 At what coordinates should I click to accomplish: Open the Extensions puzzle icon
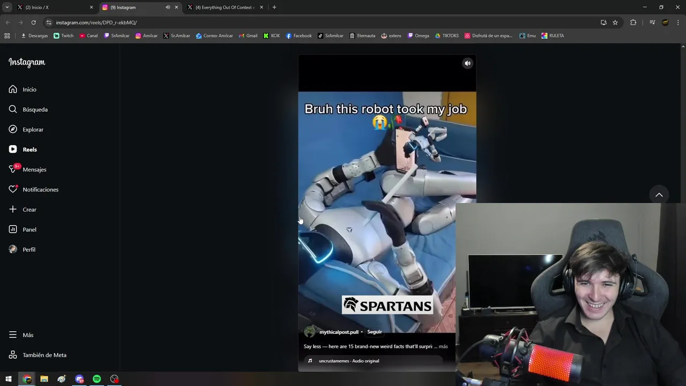pos(633,23)
